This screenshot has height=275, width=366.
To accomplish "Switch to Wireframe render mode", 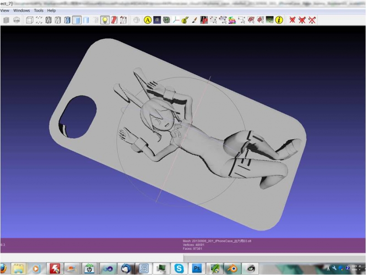I will 49,20.
